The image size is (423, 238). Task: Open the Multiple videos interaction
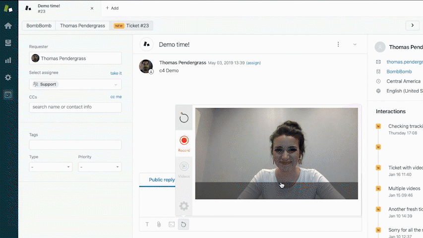404,188
